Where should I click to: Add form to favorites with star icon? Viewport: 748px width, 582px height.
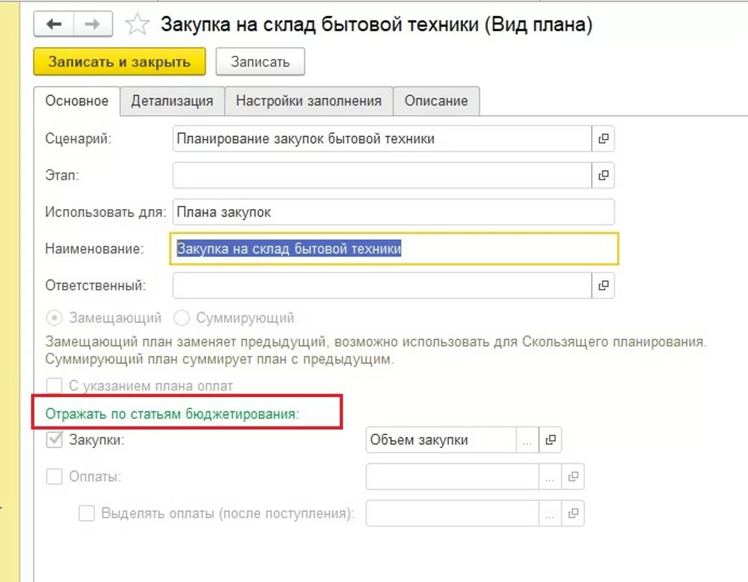[x=137, y=25]
